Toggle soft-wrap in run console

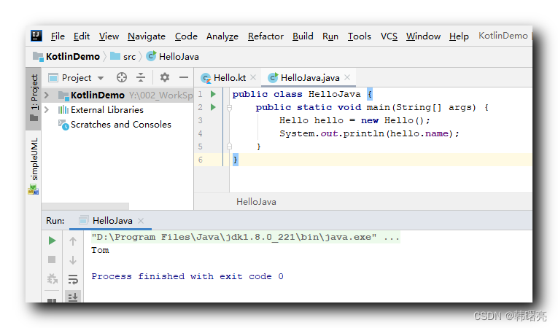[x=73, y=279]
